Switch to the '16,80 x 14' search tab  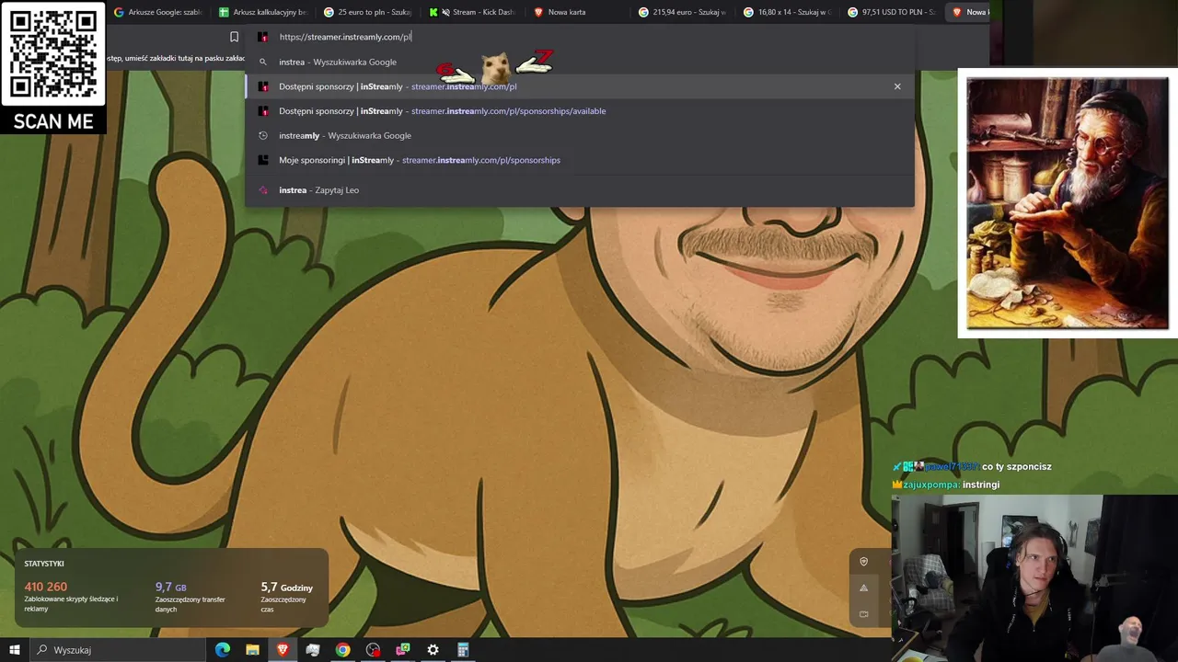(789, 12)
